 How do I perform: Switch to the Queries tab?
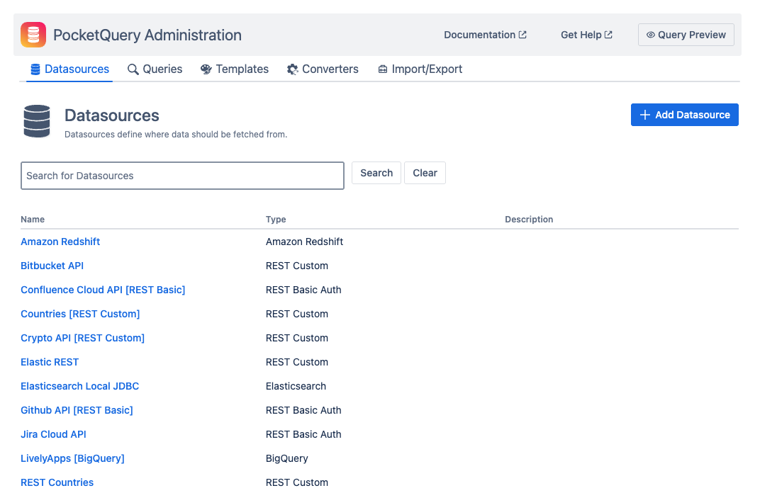click(x=155, y=69)
